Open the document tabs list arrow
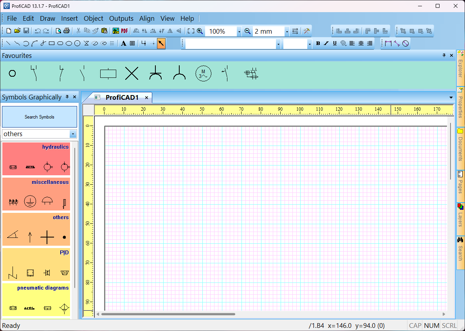Image resolution: width=465 pixels, height=331 pixels. (x=451, y=97)
